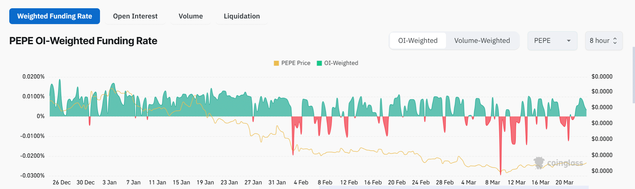Click the 0% funding rate axis label
This screenshot has height=189, width=635.
[x=41, y=116]
